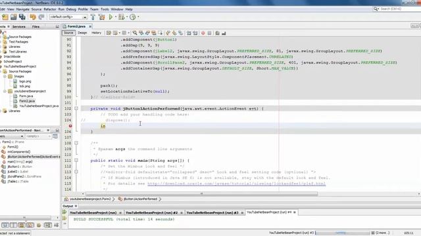Open the Profile Project dropdown arrow
Viewport: 421px width, 236px height.
138,17
